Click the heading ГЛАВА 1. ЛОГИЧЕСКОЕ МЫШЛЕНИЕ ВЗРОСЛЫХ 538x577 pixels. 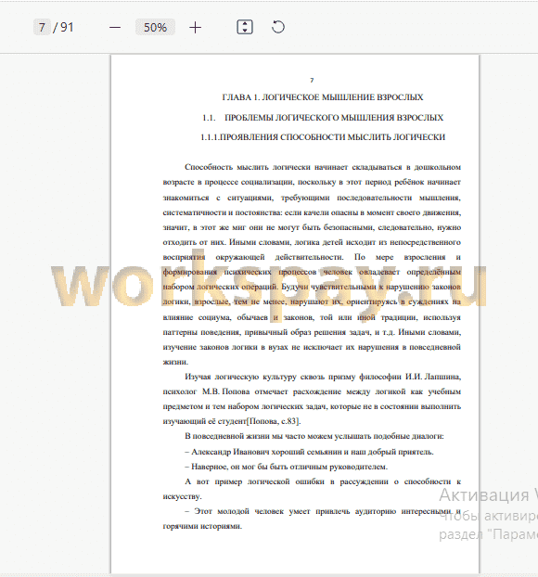(323, 97)
